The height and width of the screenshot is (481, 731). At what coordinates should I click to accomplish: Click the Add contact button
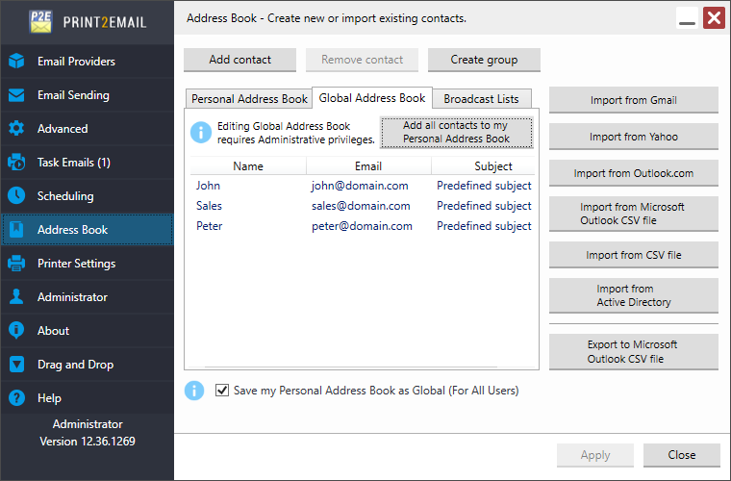(239, 60)
